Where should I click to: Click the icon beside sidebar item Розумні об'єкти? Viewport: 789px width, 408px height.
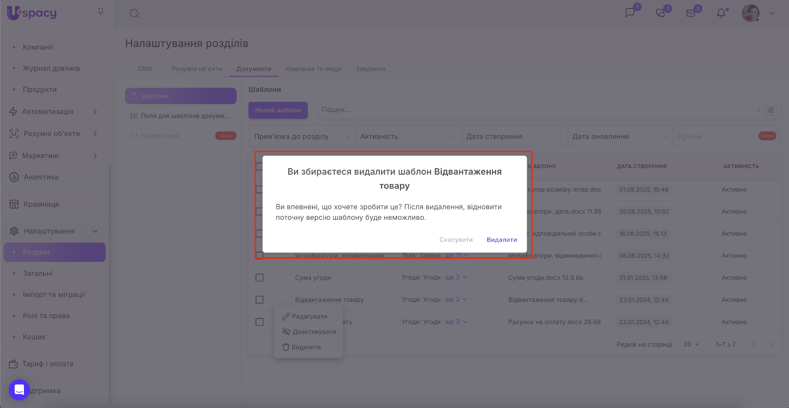(14, 133)
